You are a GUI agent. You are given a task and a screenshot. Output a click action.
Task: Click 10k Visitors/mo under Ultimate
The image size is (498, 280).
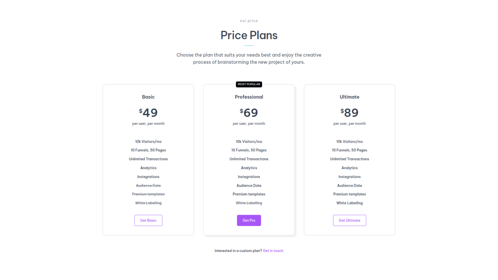coord(349,141)
